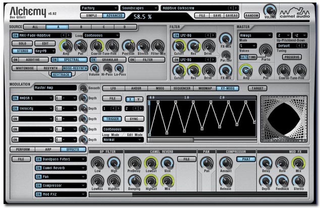Click the effects Pan knob

coord(206,163)
